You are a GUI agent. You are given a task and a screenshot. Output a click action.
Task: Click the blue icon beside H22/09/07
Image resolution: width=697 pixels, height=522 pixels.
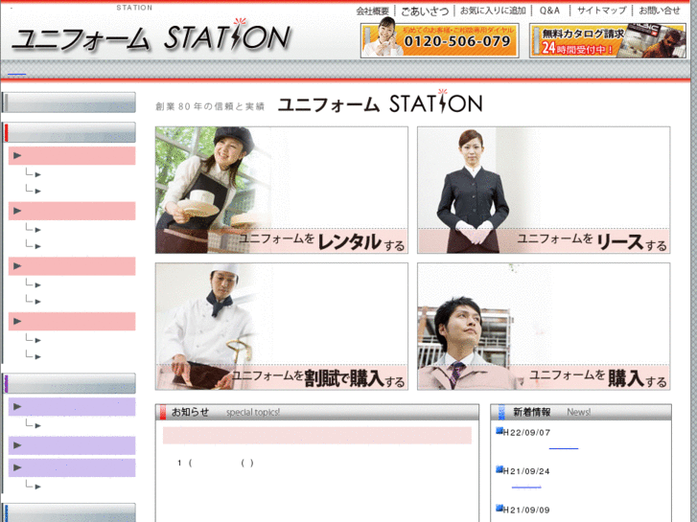tap(500, 430)
